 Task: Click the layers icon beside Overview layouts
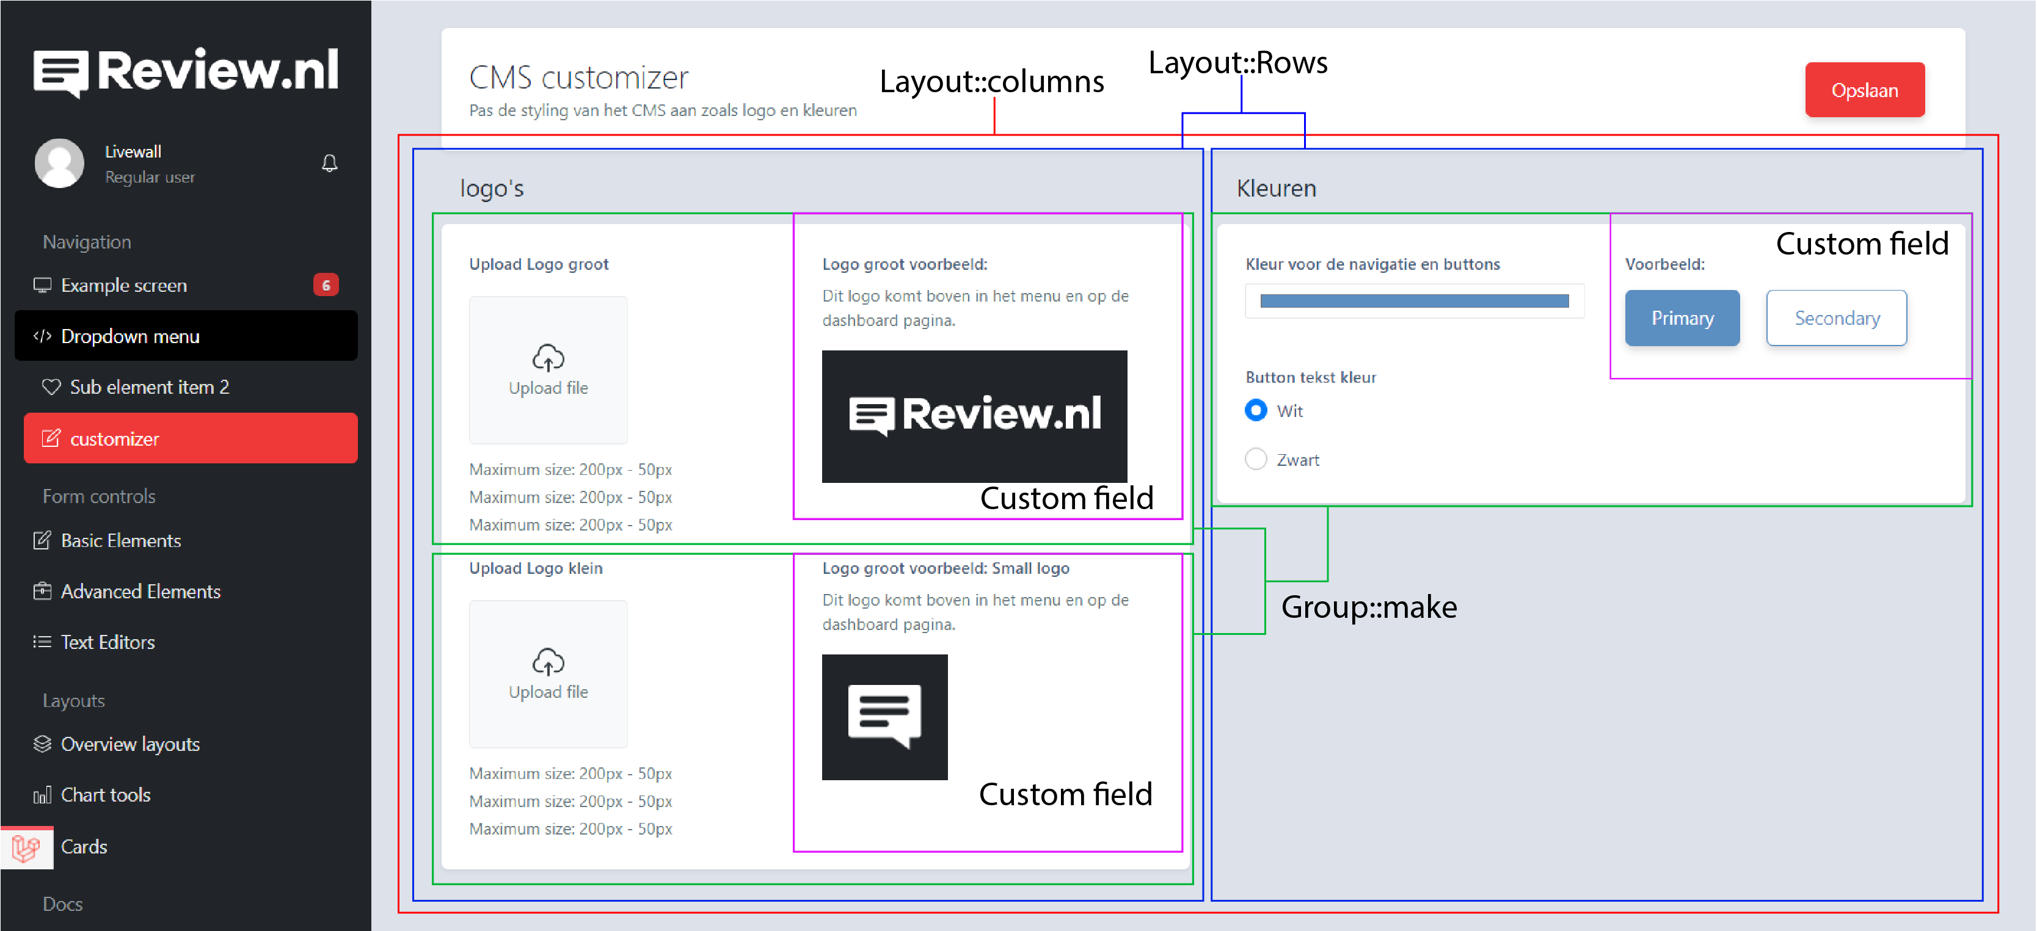42,744
